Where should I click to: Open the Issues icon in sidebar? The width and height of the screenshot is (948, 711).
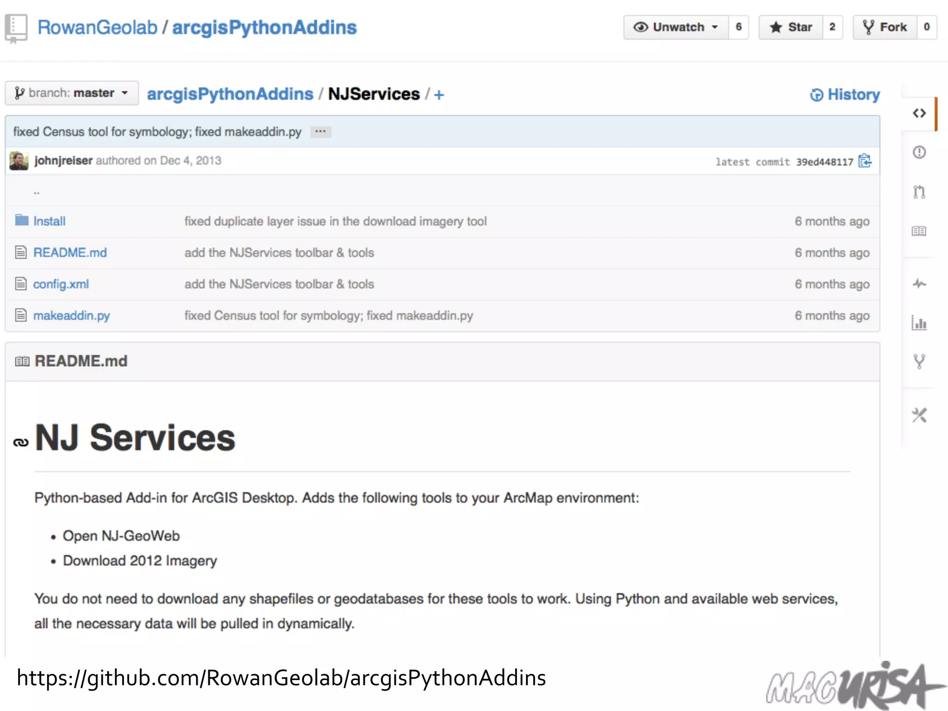(x=919, y=152)
